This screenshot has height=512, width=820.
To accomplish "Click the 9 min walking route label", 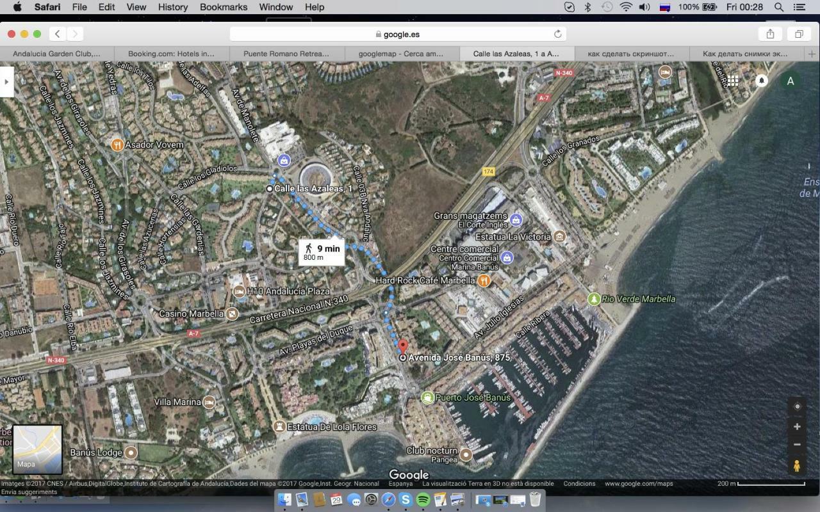I will tap(322, 252).
